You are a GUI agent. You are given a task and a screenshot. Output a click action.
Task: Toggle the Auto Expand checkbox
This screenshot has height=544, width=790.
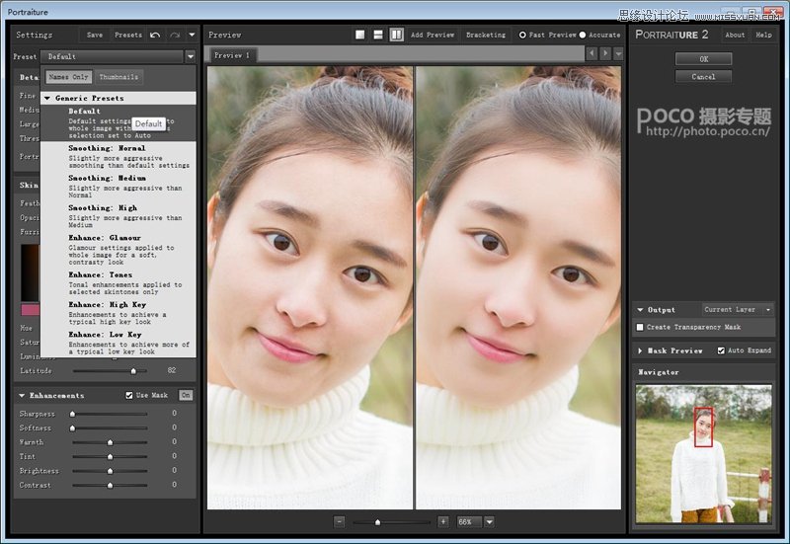point(721,350)
